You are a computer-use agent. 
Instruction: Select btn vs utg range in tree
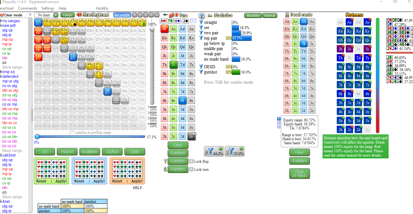(10, 90)
